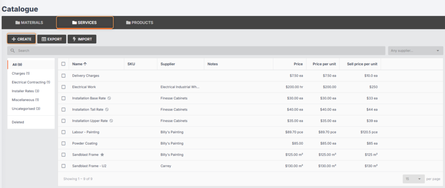Click the magnifier icon in search bar
Image resolution: width=445 pixels, height=188 pixels.
click(13, 51)
